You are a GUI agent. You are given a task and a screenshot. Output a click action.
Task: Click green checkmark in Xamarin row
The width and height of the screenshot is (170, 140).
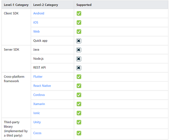79,104
